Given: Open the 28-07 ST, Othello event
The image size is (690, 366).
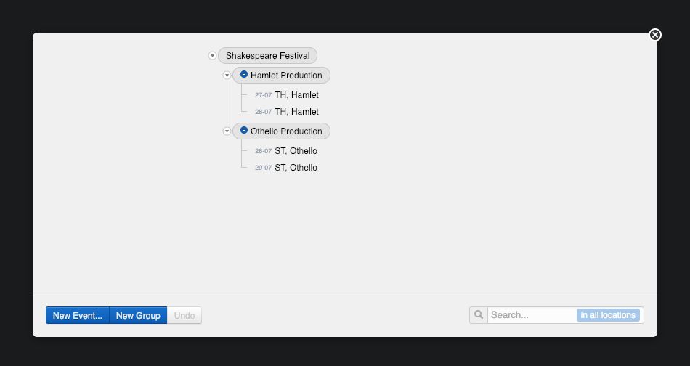Looking at the screenshot, I should [x=296, y=151].
